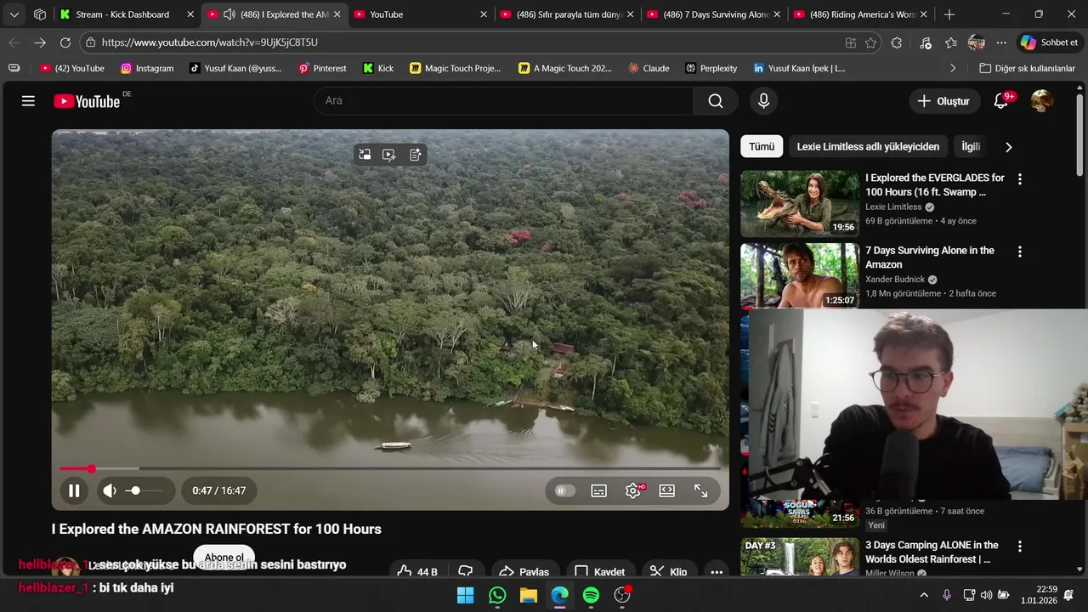1088x612 pixels.
Task: Add page to favorites star
Action: [870, 42]
